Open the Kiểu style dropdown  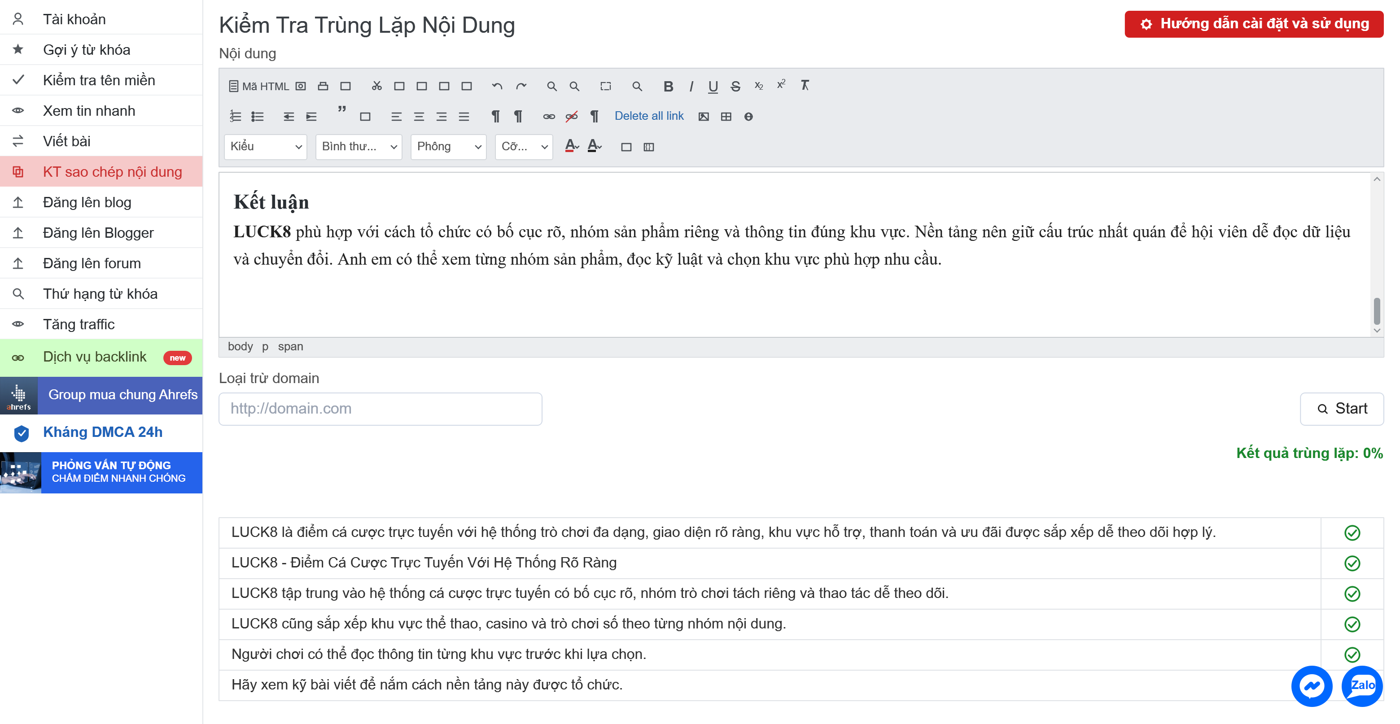click(265, 147)
